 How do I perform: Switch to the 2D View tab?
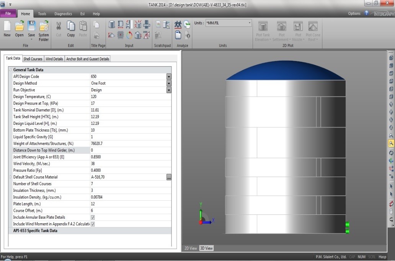tap(191, 248)
